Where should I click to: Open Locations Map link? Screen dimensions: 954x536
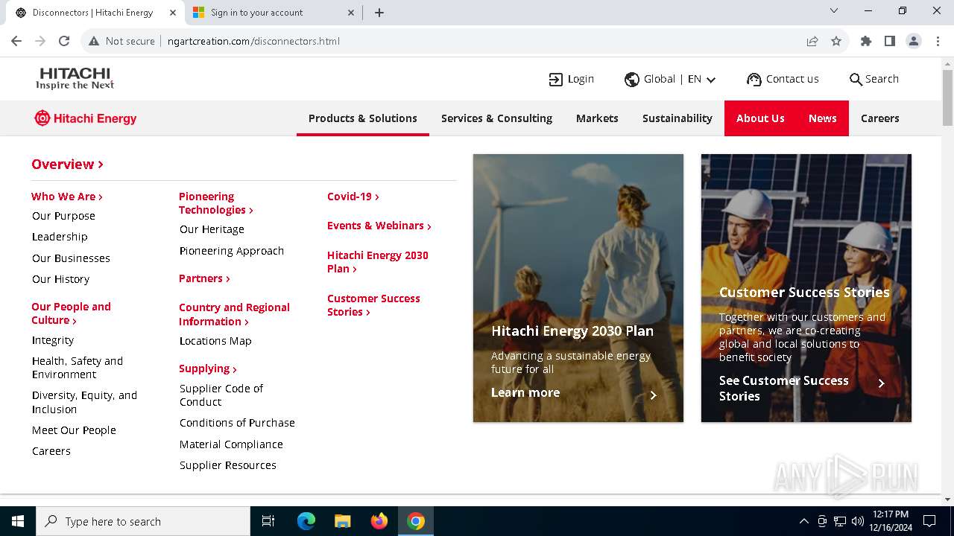(215, 341)
